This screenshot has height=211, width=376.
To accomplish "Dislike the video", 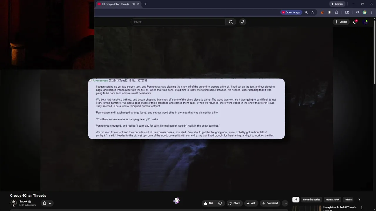I will pyautogui.click(x=220, y=203).
